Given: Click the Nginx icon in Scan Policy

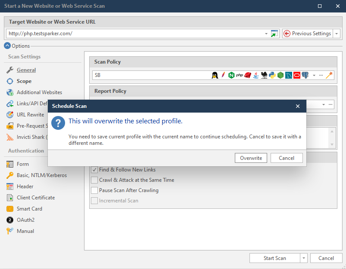Looking at the screenshot, I should [231, 75].
